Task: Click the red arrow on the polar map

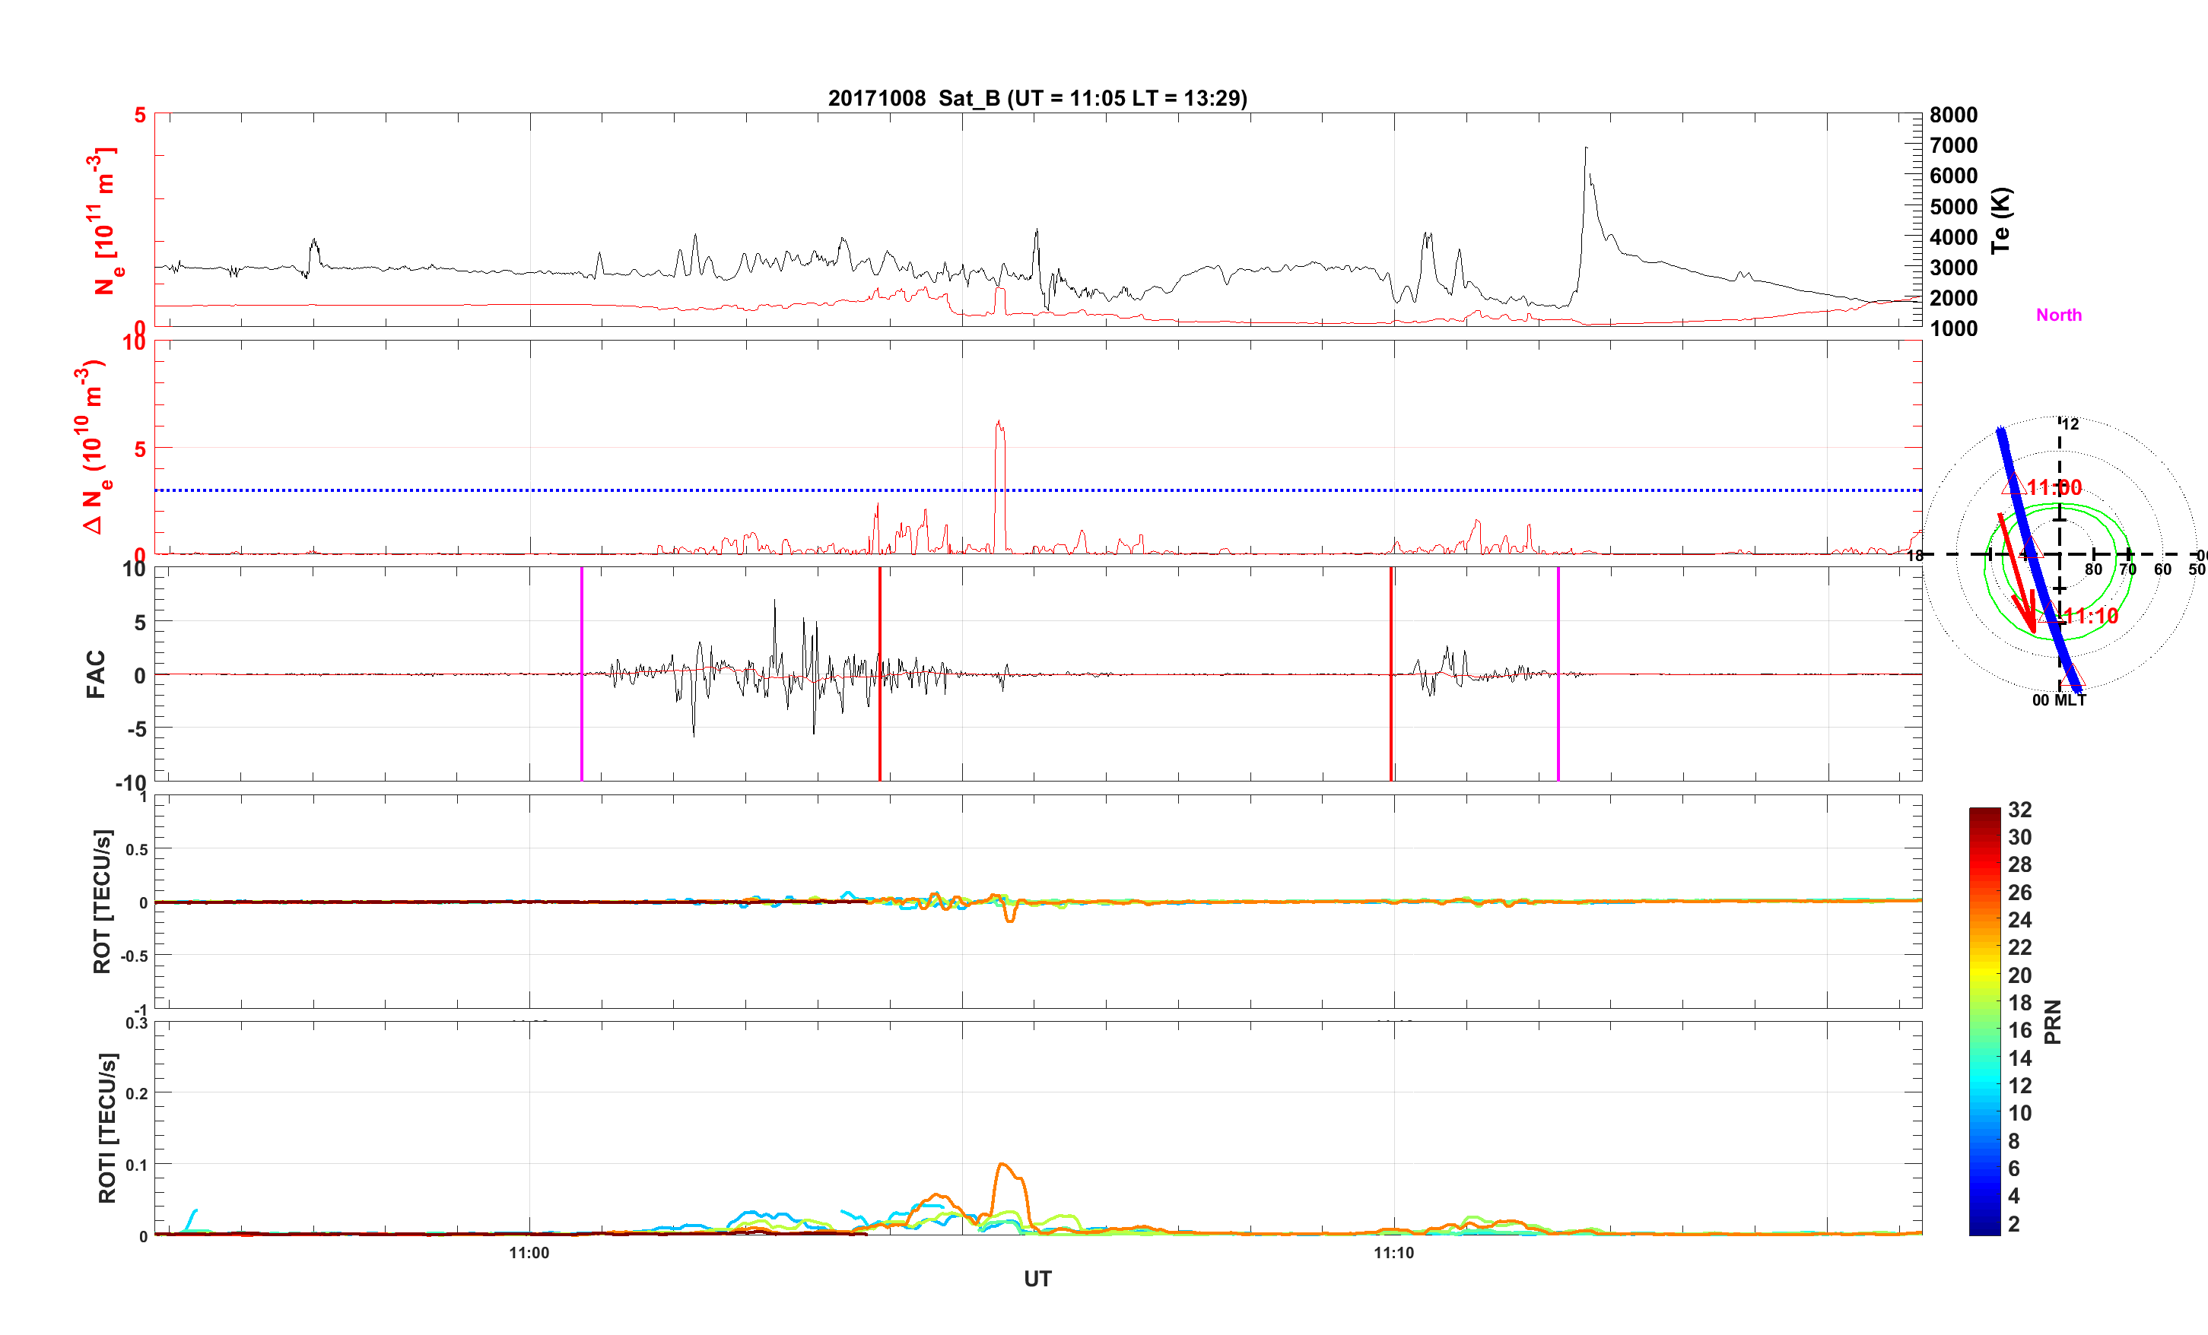Action: pos(2017,573)
